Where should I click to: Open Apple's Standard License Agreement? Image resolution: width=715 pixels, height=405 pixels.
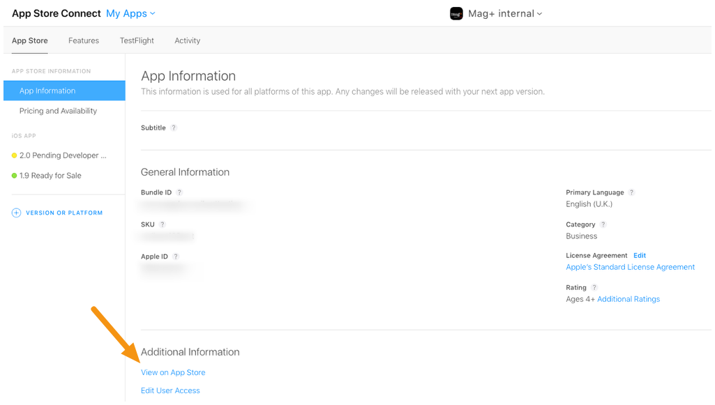click(x=630, y=267)
